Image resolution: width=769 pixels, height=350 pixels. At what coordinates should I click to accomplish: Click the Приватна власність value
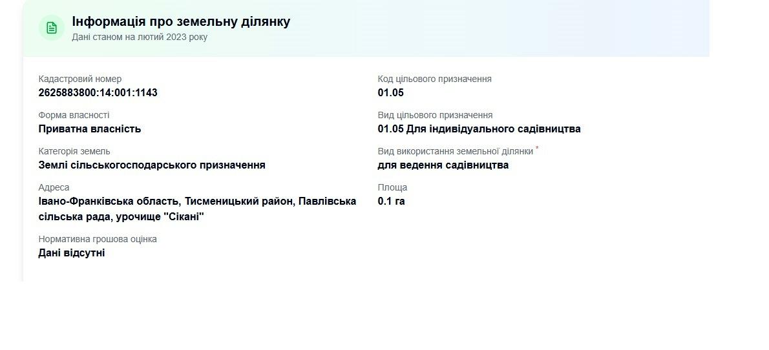point(90,129)
